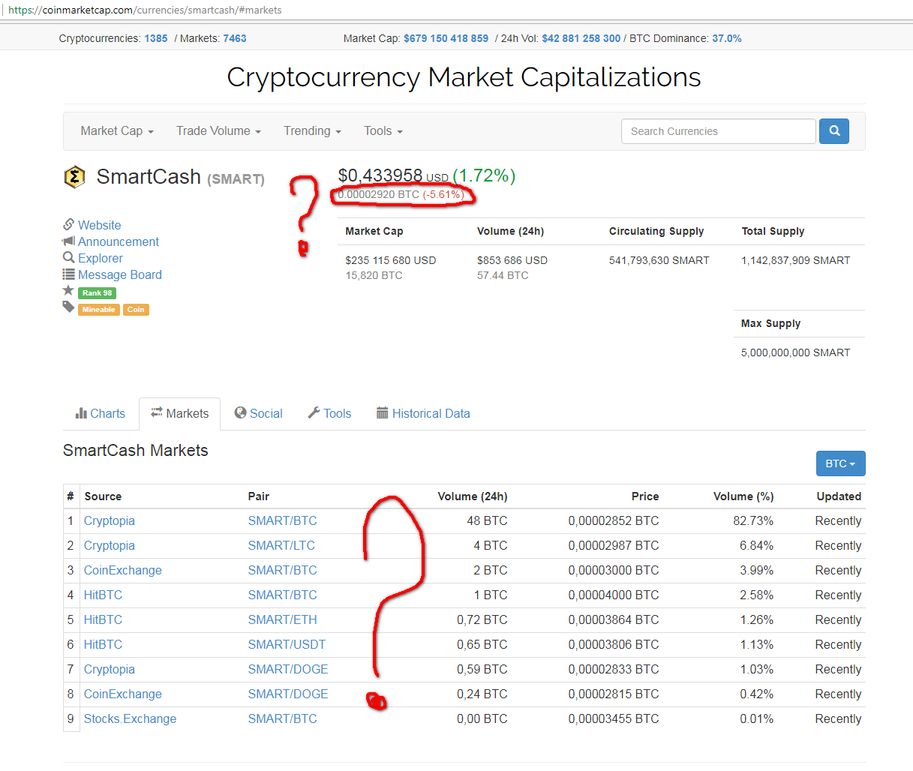Open the Market Cap dropdown menu
913x771 pixels.
[x=117, y=131]
